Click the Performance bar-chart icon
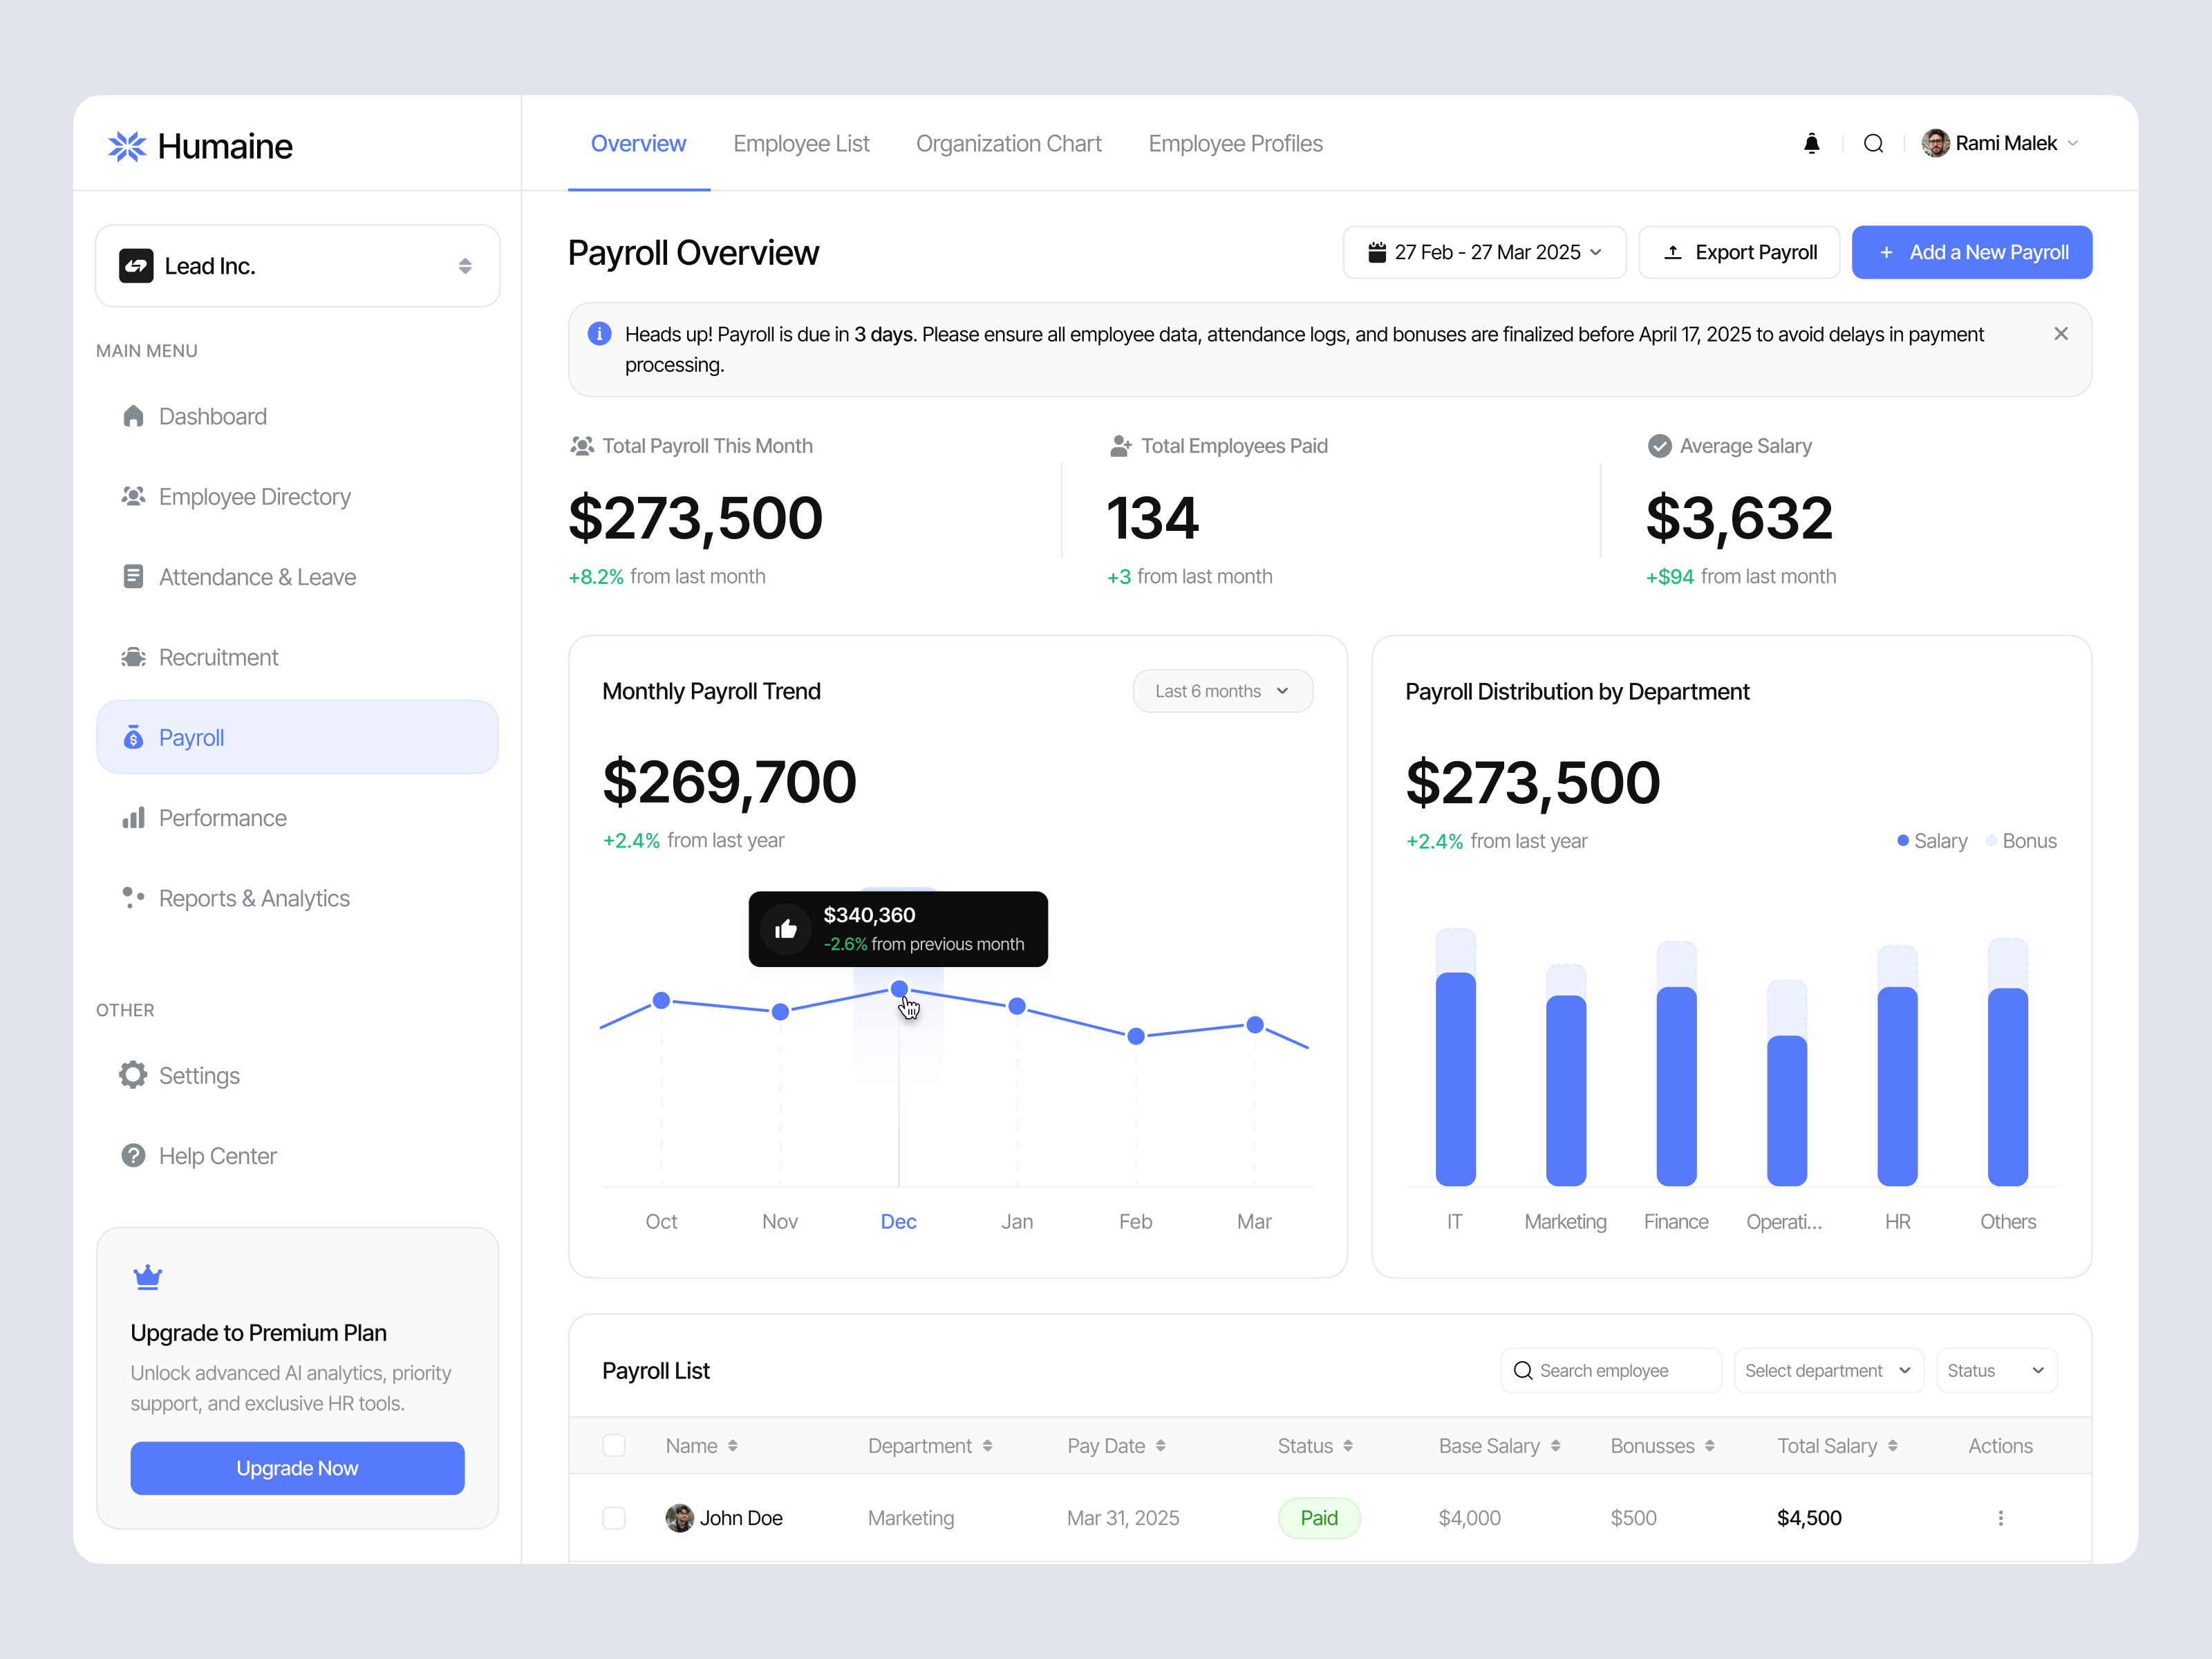Screen dimensions: 2212x1659 [133, 817]
